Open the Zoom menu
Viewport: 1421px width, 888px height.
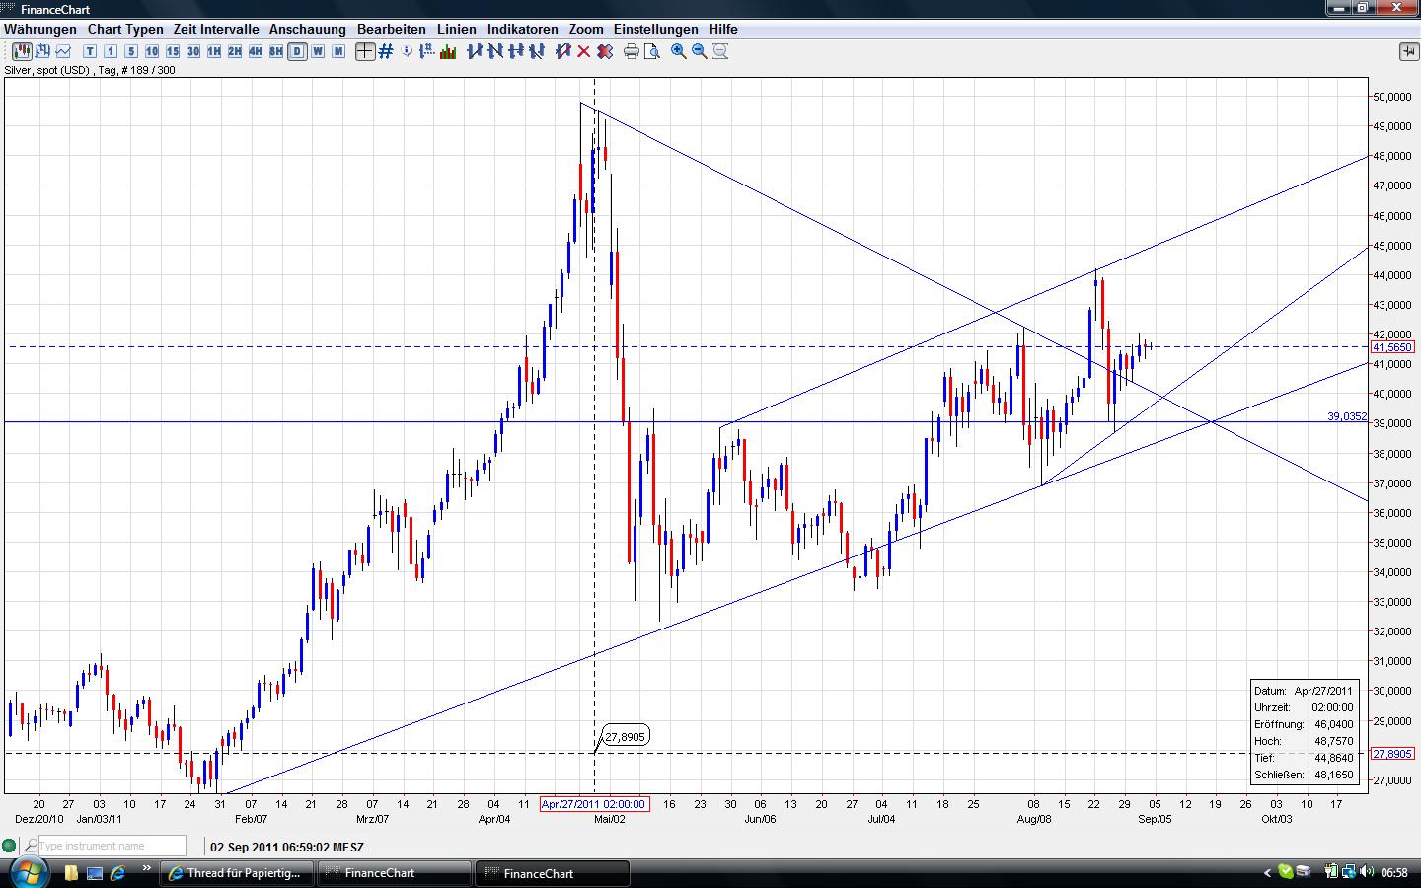[x=586, y=29]
